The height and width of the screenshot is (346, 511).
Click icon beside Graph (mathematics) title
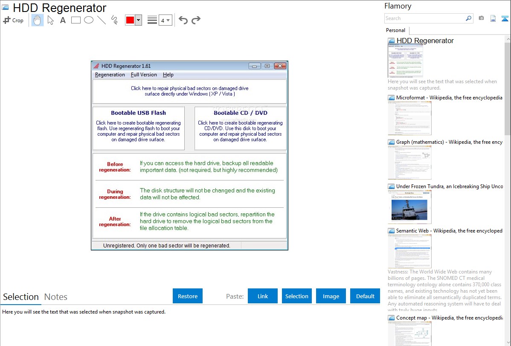(391, 142)
